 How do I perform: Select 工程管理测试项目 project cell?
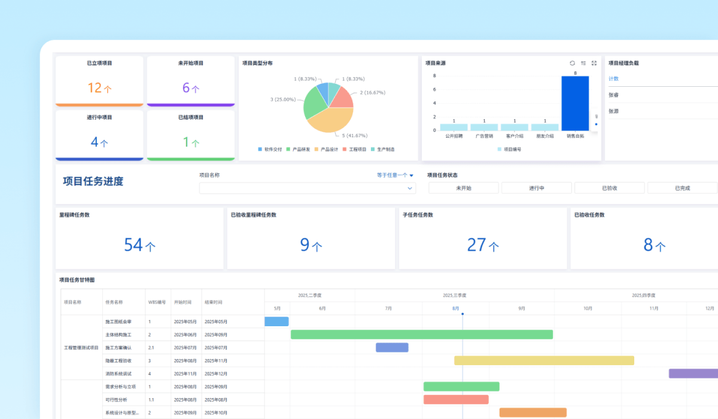(81, 347)
